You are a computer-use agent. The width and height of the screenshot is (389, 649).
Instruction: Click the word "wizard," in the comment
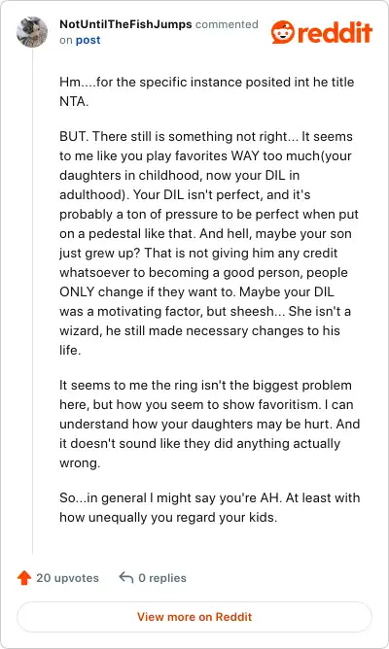81,330
